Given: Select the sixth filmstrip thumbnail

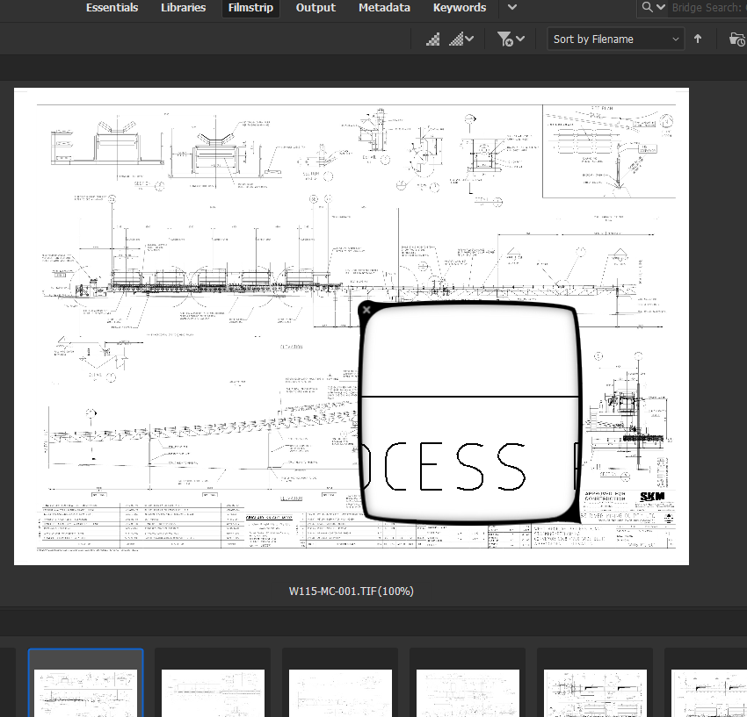Looking at the screenshot, I should (706, 684).
